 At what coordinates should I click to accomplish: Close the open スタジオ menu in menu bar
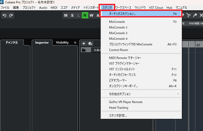click(107, 8)
